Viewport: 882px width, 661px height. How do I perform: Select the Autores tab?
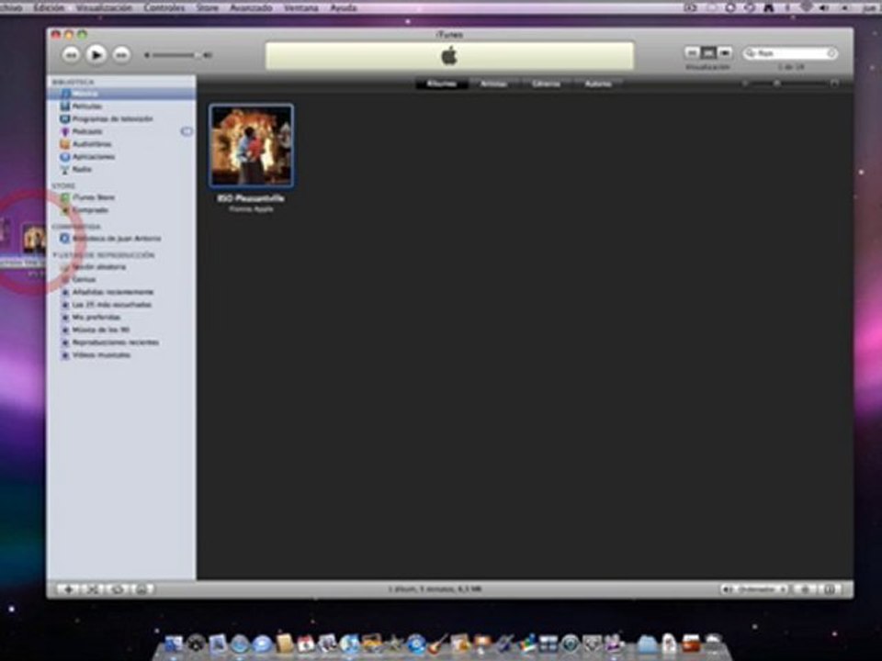coord(598,84)
